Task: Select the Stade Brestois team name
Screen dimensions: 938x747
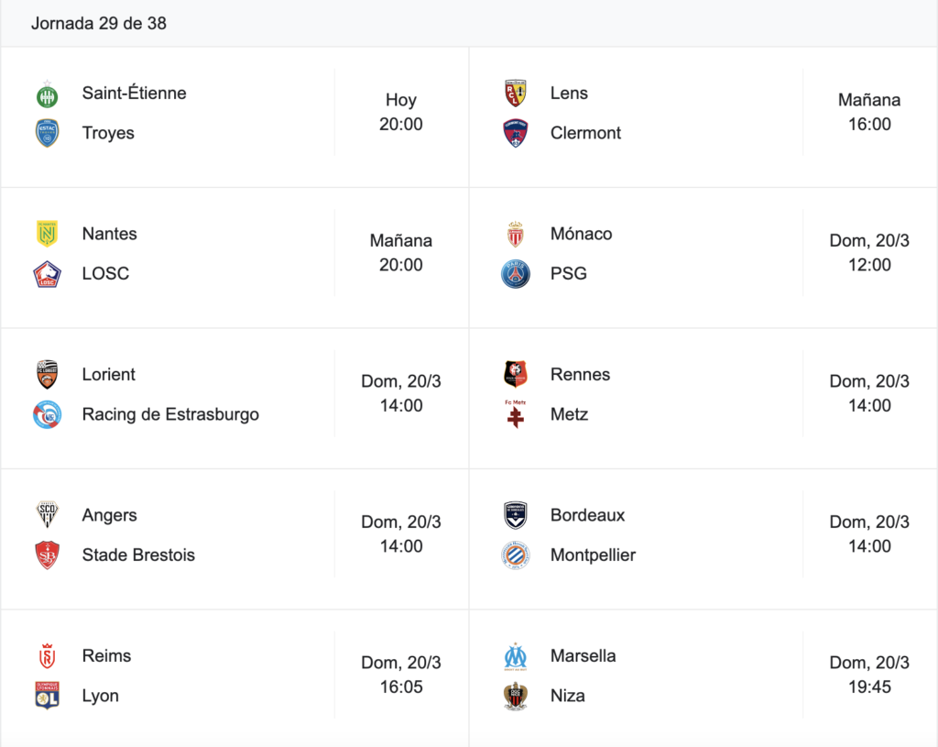Action: (x=138, y=555)
